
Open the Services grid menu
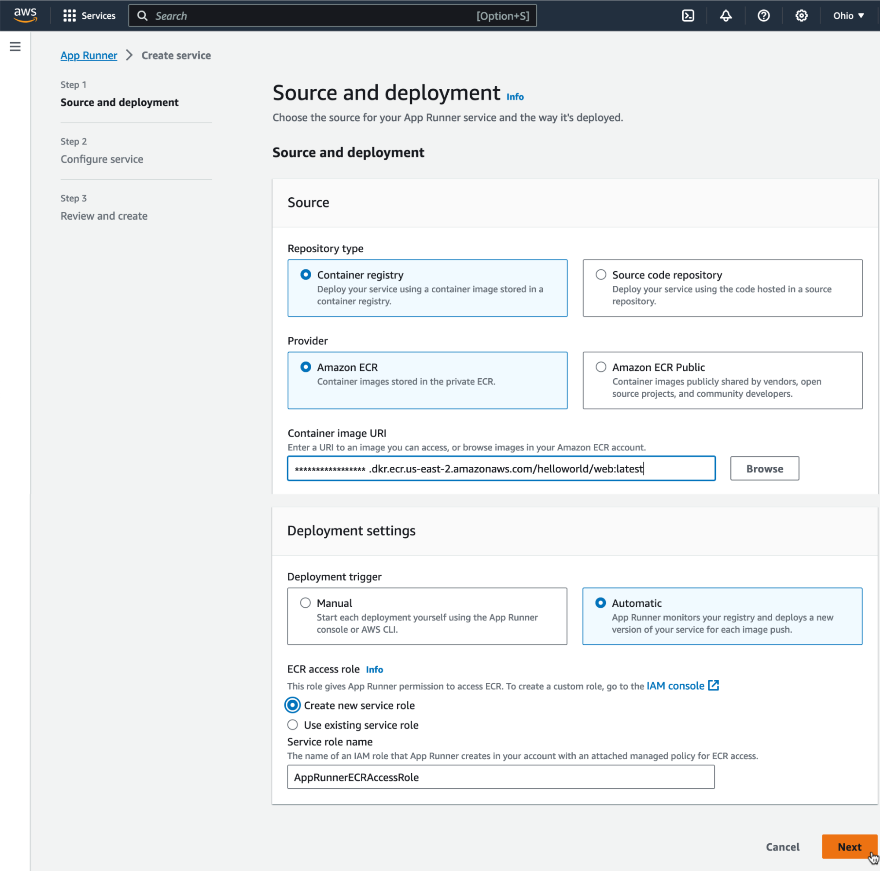pos(89,15)
